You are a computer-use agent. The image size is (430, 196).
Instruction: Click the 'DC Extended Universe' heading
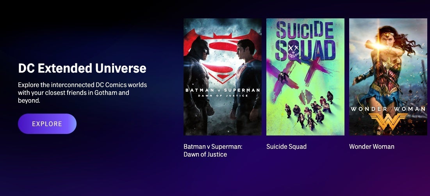point(82,68)
